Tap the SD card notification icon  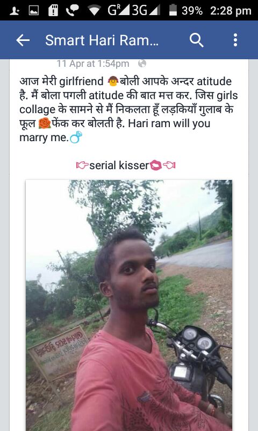tap(53, 11)
